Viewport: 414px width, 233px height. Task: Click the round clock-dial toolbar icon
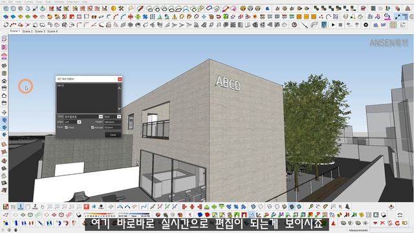tap(294, 25)
